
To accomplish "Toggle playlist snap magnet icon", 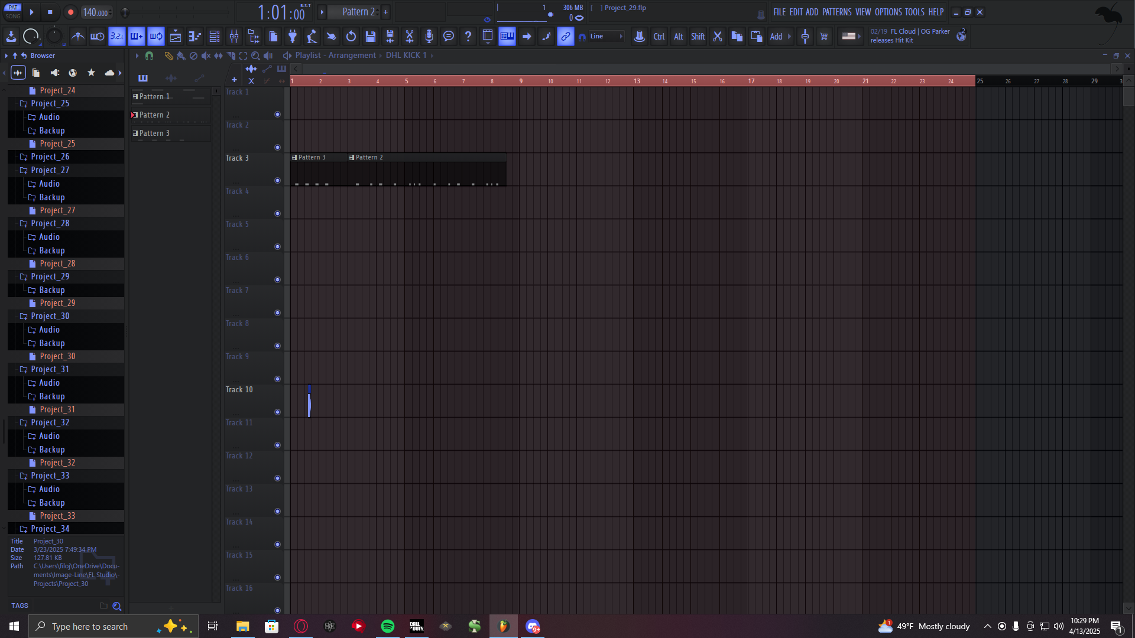I will (150, 56).
